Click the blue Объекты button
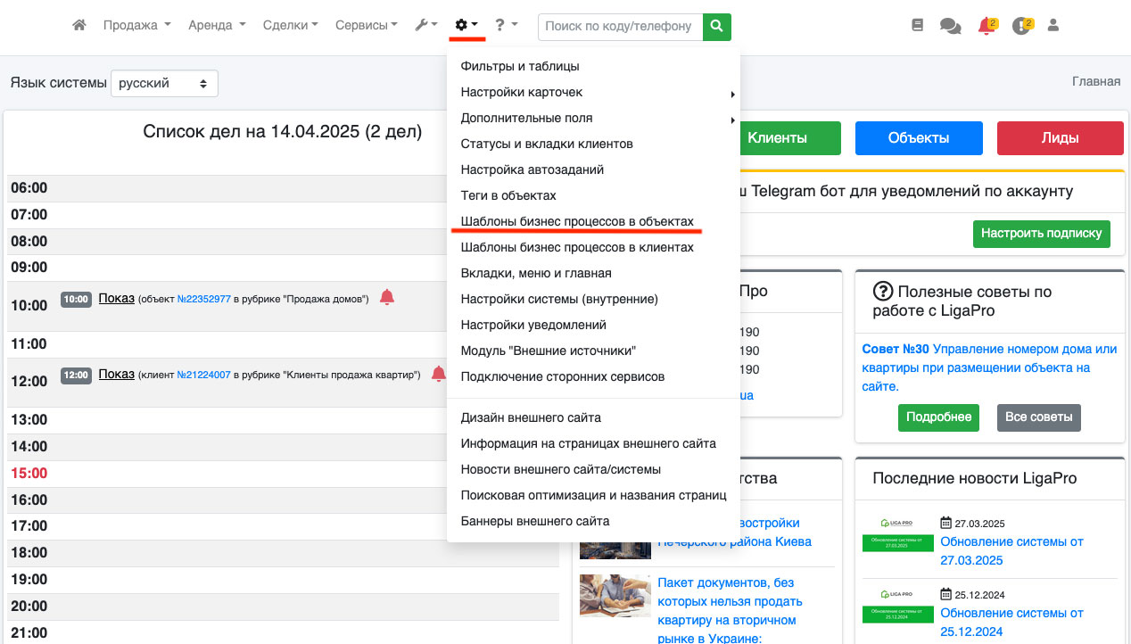This screenshot has width=1131, height=644. click(918, 138)
